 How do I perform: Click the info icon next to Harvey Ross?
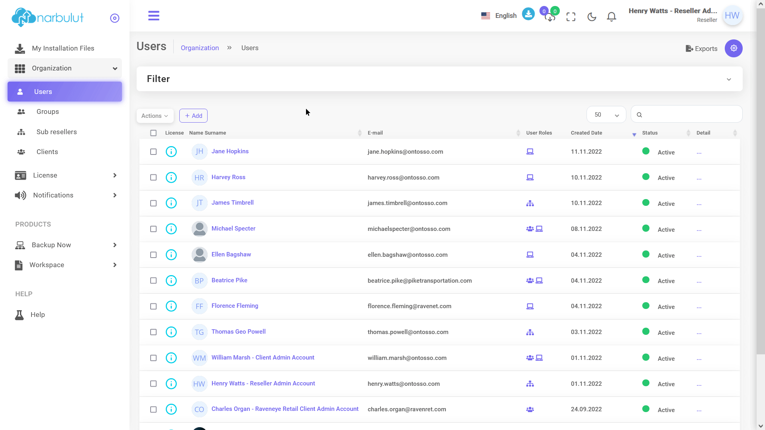pyautogui.click(x=171, y=177)
